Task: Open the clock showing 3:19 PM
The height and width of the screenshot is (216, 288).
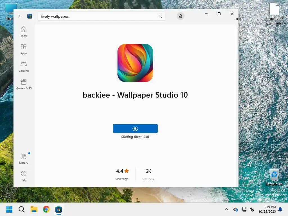Action: tap(267, 209)
